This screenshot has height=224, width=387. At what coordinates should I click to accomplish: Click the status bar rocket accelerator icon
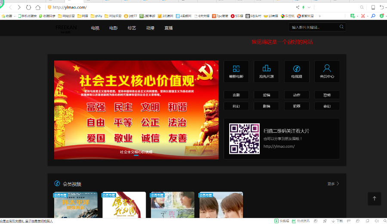pyautogui.click(x=325, y=221)
